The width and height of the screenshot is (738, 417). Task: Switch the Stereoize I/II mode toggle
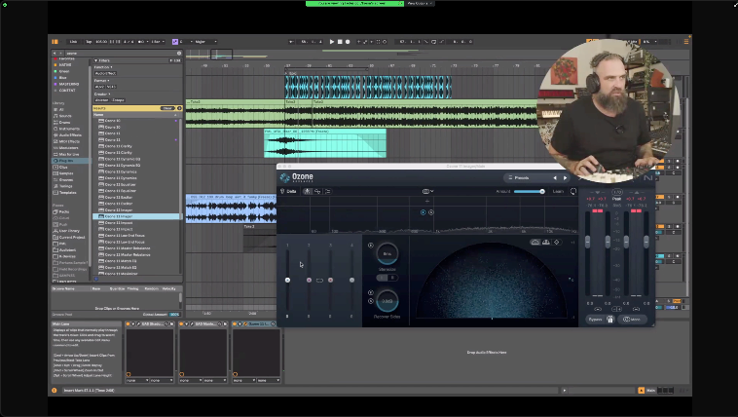(x=387, y=278)
